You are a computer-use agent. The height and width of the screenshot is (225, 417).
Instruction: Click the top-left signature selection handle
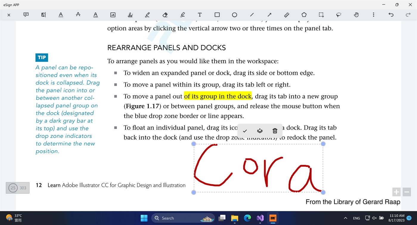pos(194,144)
